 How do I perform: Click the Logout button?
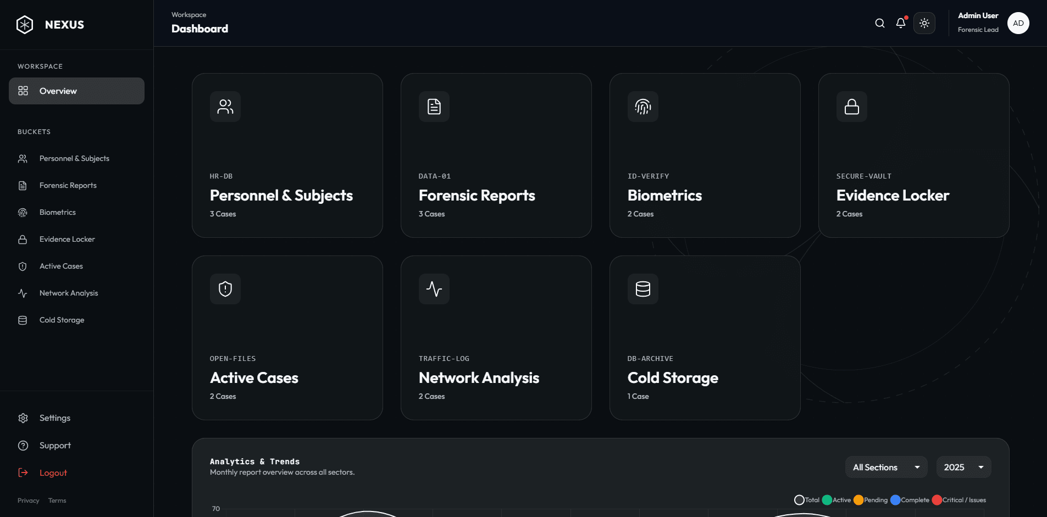53,472
